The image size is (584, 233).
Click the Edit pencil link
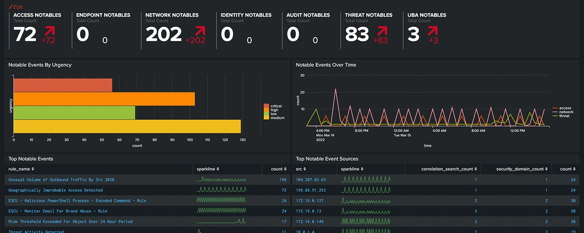click(16, 7)
